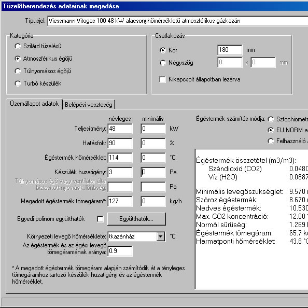Toggle Egyedi polinom együtthatók checkbox
Image resolution: width=308 pixels, height=308 pixels.
tap(100, 219)
